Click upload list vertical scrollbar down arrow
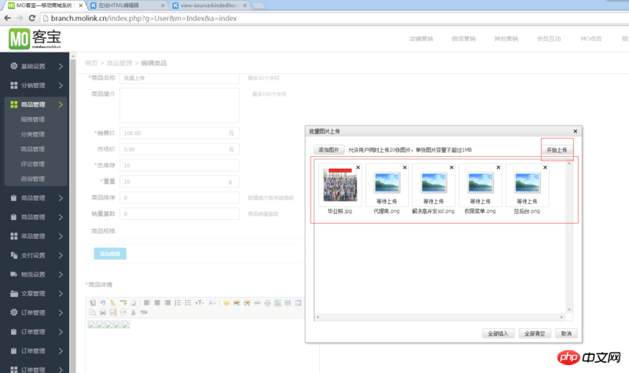This screenshot has height=373, width=629. tap(569, 309)
